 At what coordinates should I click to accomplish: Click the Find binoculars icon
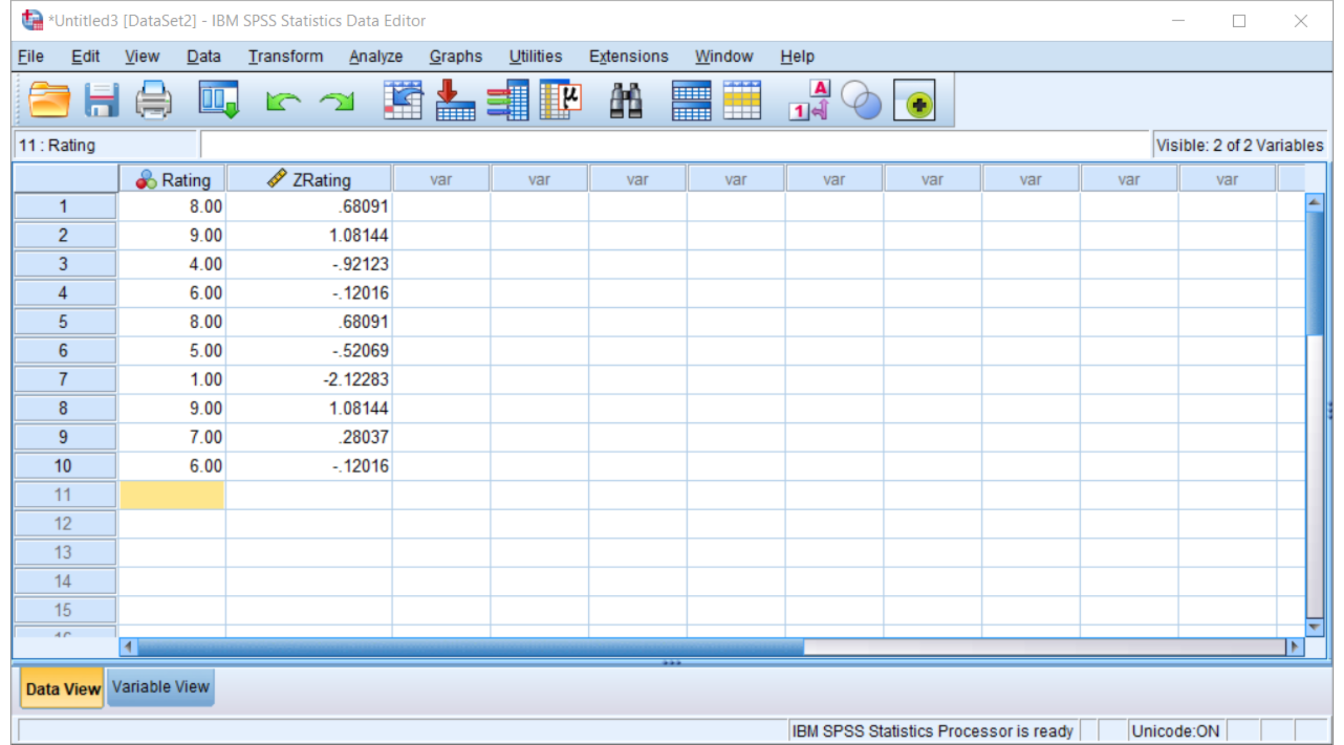[x=625, y=100]
